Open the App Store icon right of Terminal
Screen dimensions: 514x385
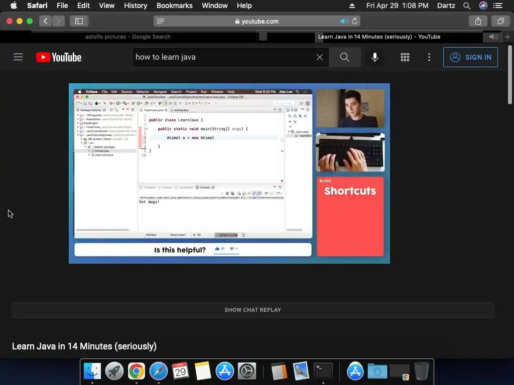pyautogui.click(x=355, y=371)
